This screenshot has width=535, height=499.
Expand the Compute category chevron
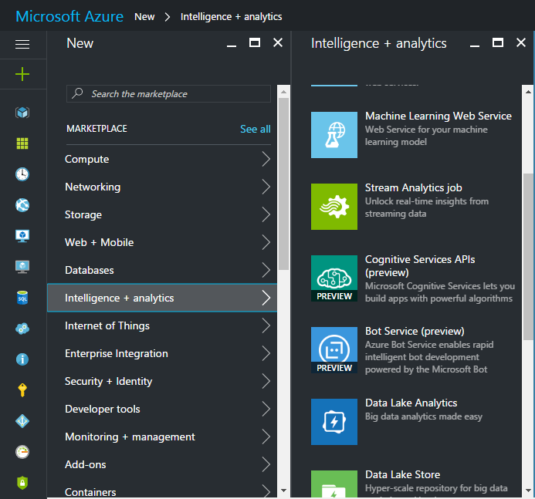[266, 160]
